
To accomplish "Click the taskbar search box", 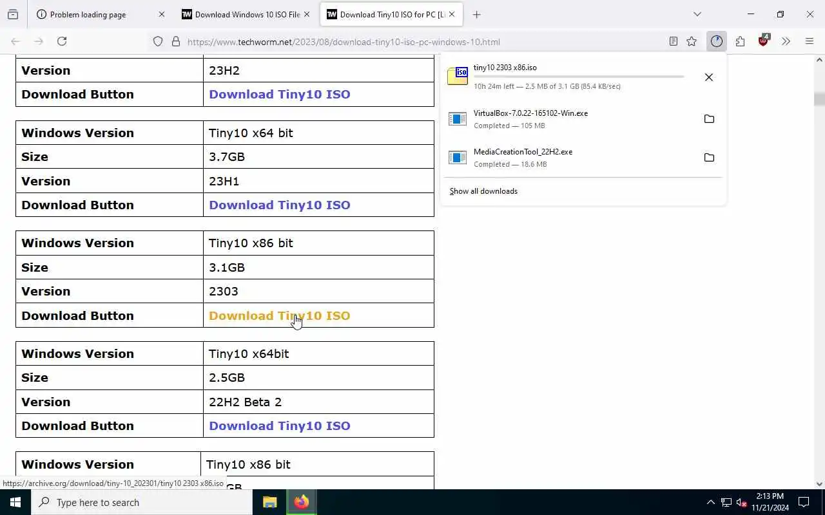I will coord(142,502).
